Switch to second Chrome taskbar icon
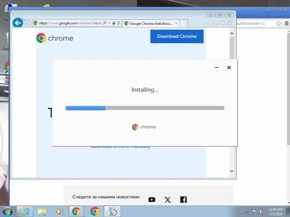290x217 pixels. point(95,211)
